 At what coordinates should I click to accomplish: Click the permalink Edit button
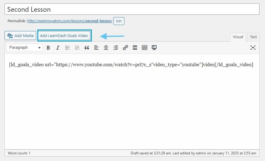coord(119,21)
